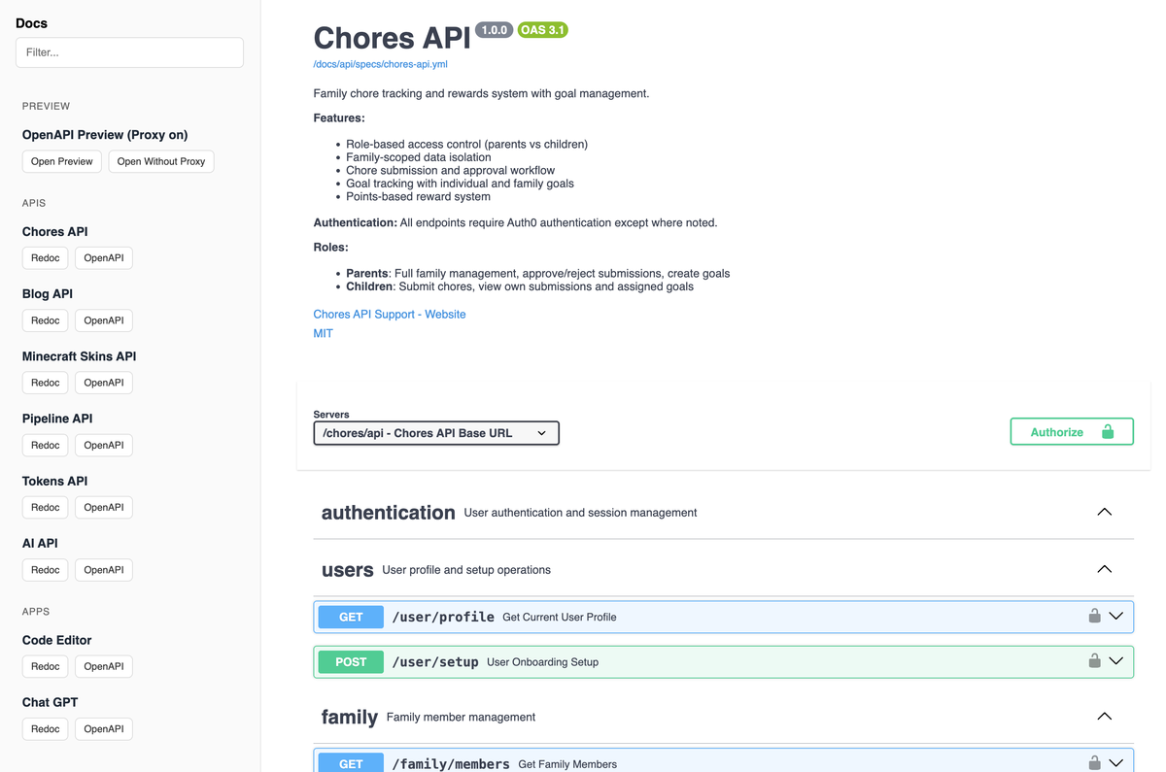Open Redoc docs for Blog API
1166x772 pixels.
pos(45,319)
